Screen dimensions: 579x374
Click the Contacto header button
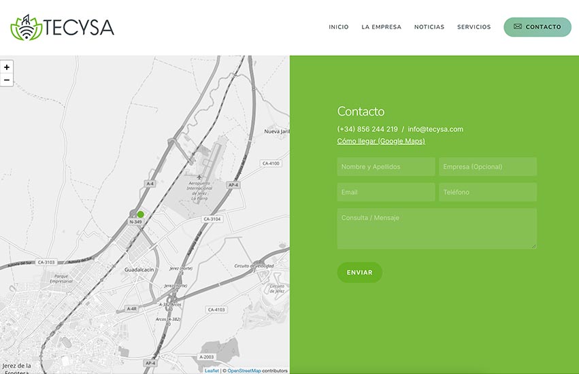coord(537,27)
